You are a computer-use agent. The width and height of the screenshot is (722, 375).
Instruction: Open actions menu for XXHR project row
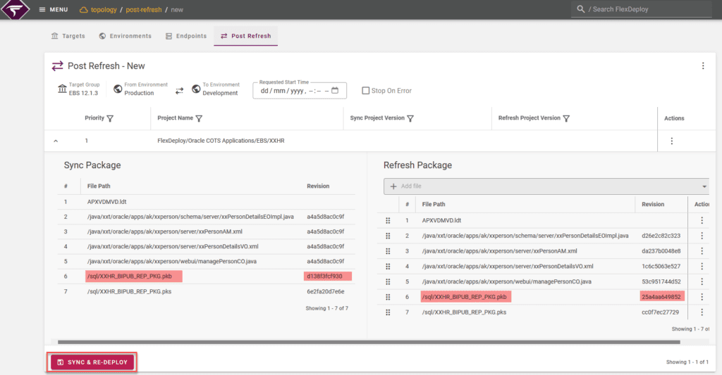671,141
